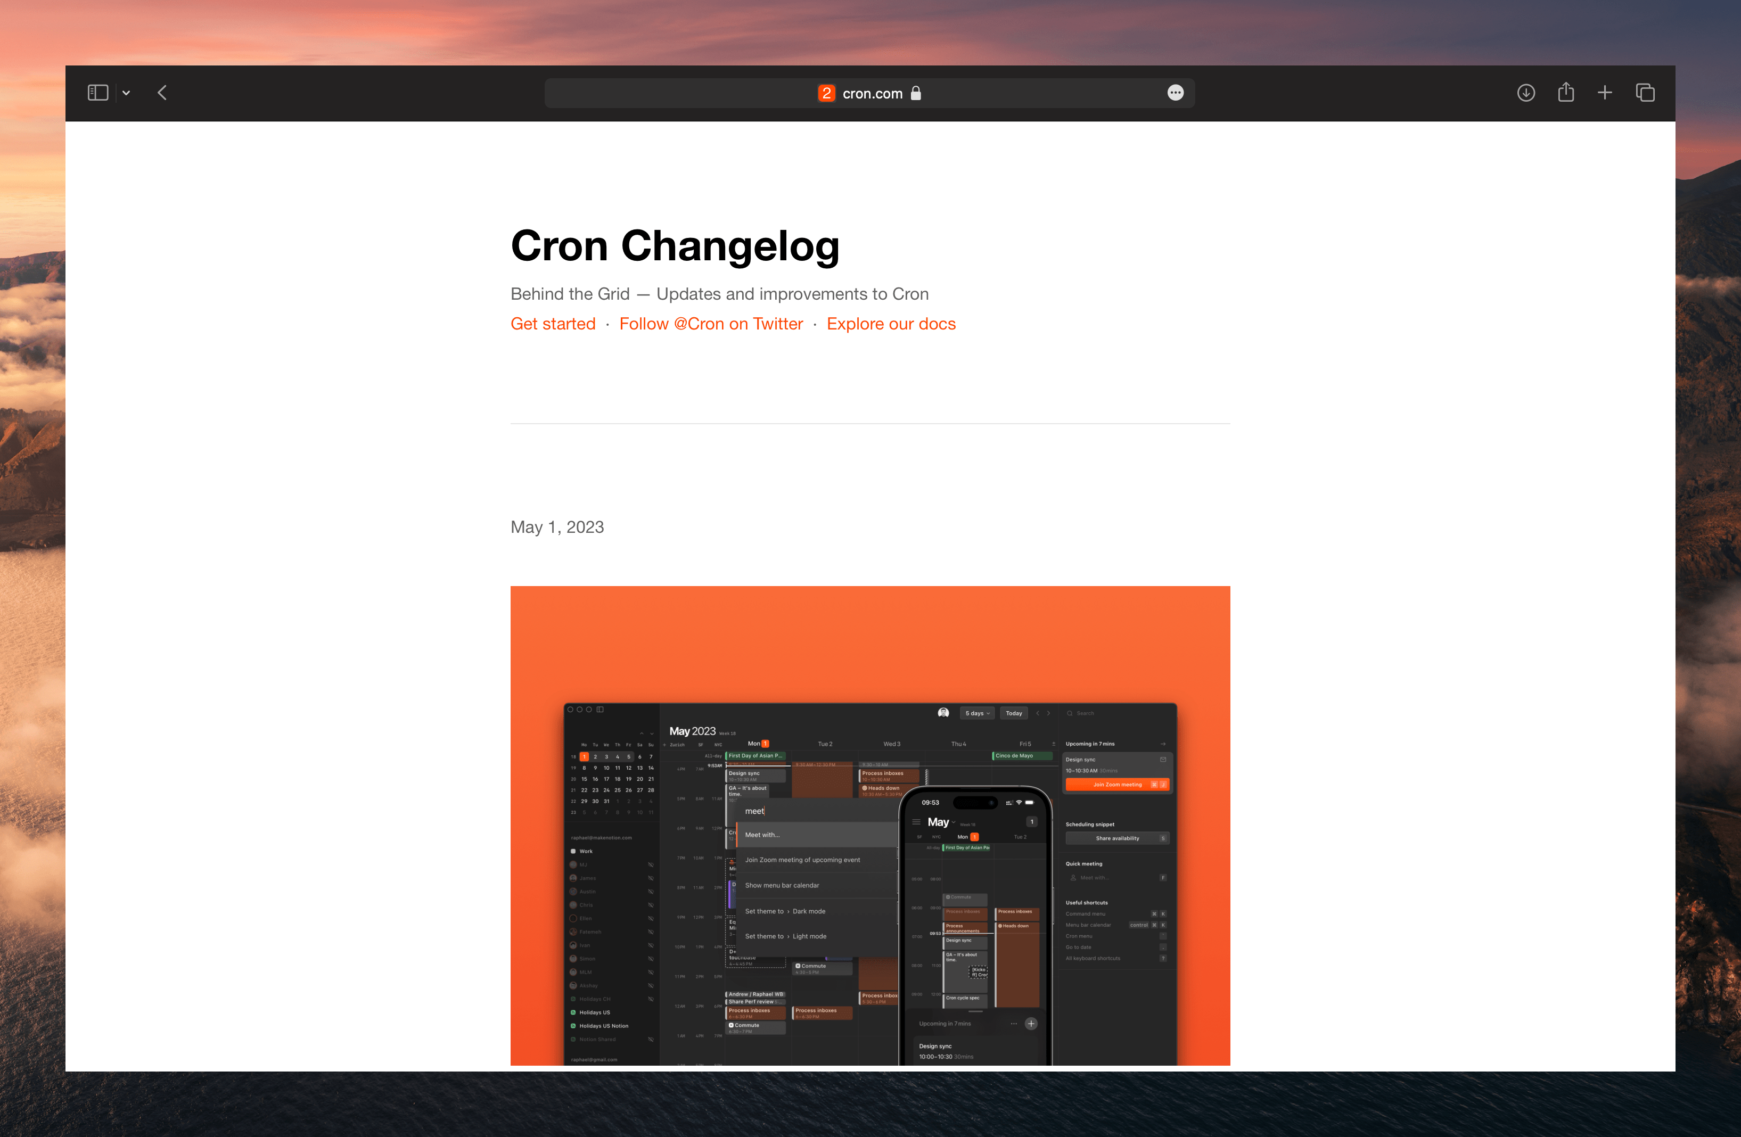
Task: Open a new tab with the plus icon
Action: click(1605, 92)
